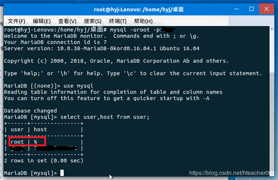The width and height of the screenshot is (278, 180).
Task: Minimize the terminal window
Action: click(236, 9)
